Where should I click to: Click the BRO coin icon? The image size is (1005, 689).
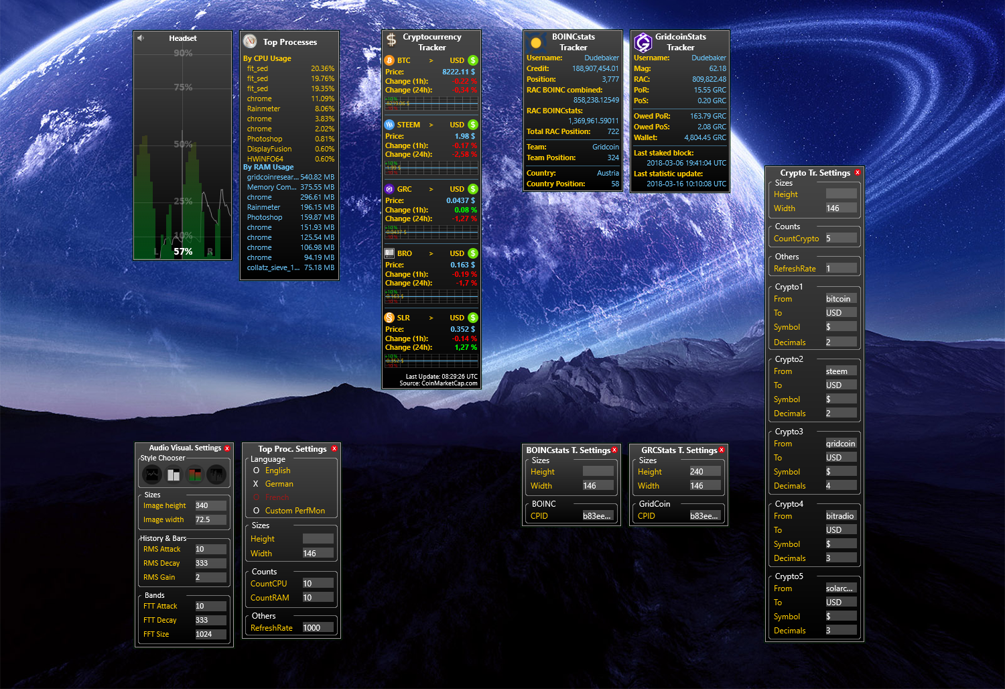[x=389, y=253]
